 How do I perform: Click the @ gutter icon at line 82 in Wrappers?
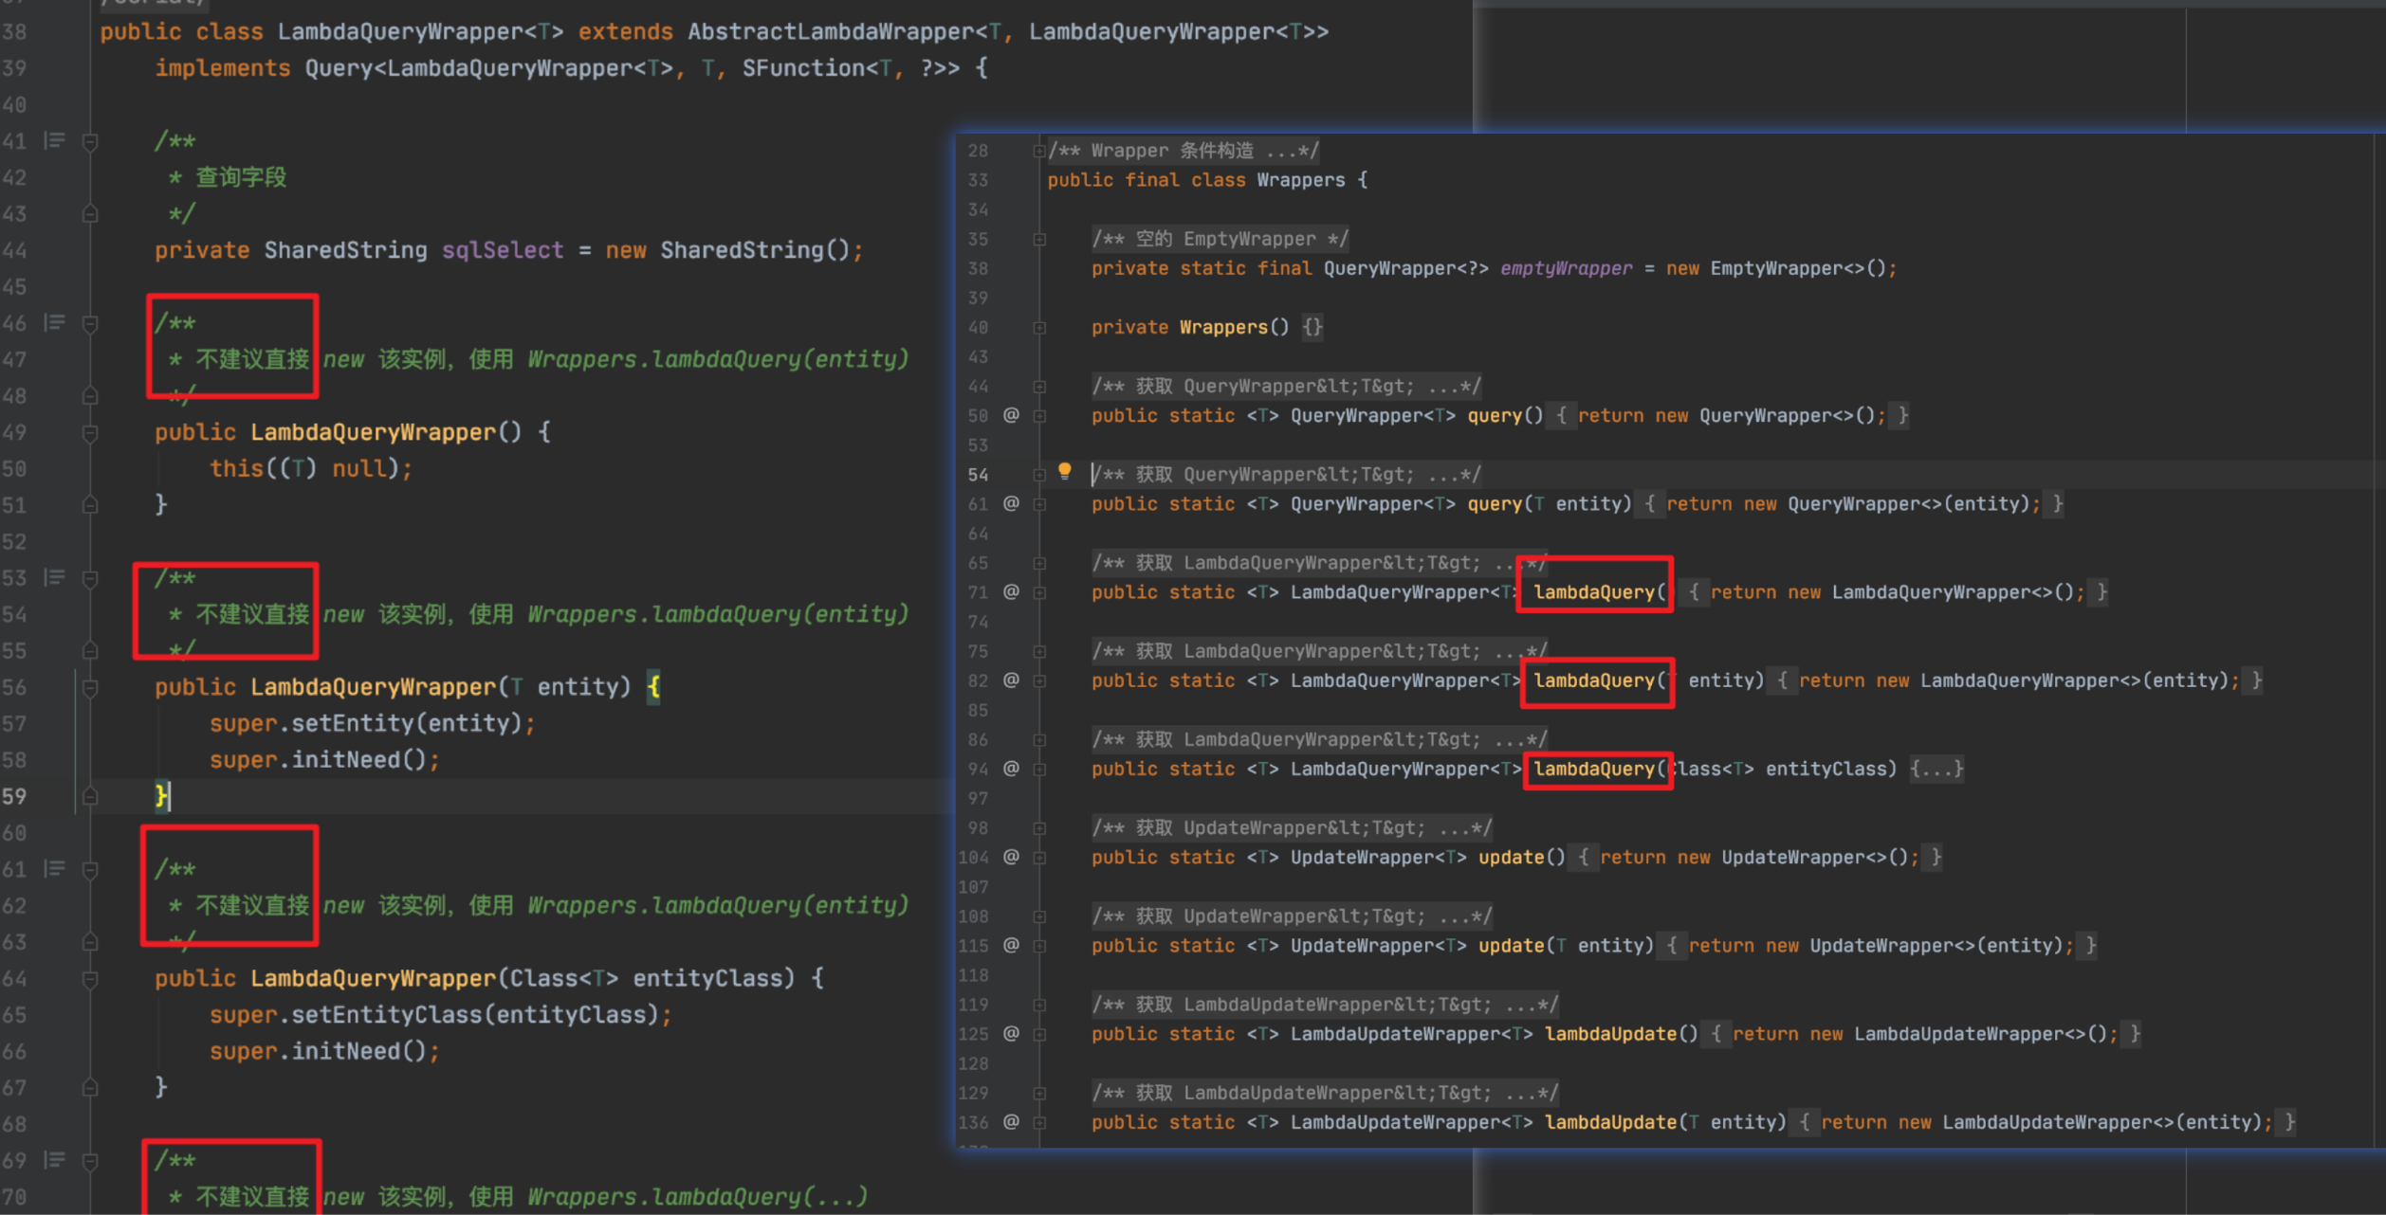(x=1011, y=680)
